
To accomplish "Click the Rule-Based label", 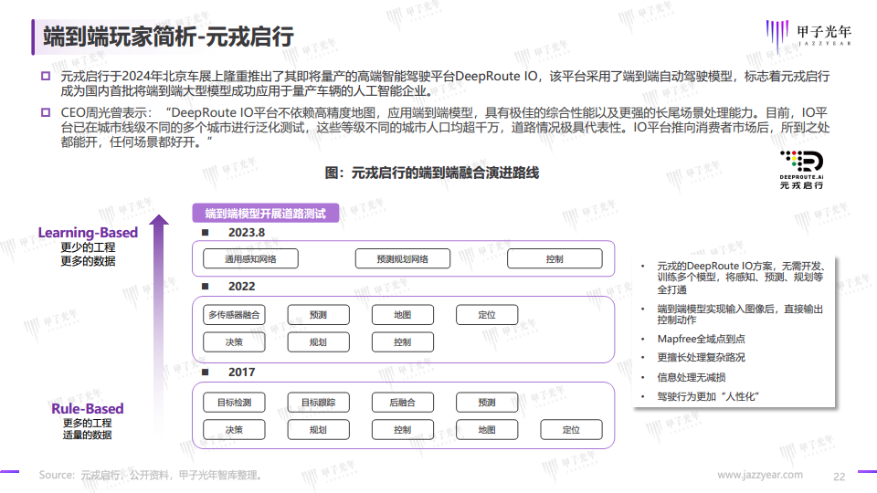I will click(x=88, y=409).
